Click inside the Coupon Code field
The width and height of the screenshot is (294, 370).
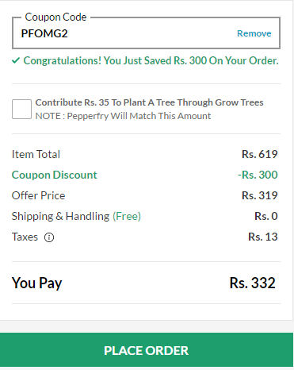point(146,33)
